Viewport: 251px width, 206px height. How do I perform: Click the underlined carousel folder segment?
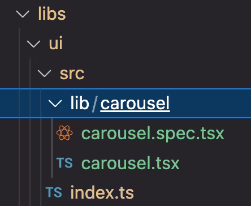click(x=135, y=103)
